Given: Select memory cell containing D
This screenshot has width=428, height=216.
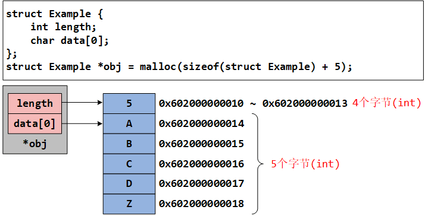Looking at the screenshot, I should 129,183.
